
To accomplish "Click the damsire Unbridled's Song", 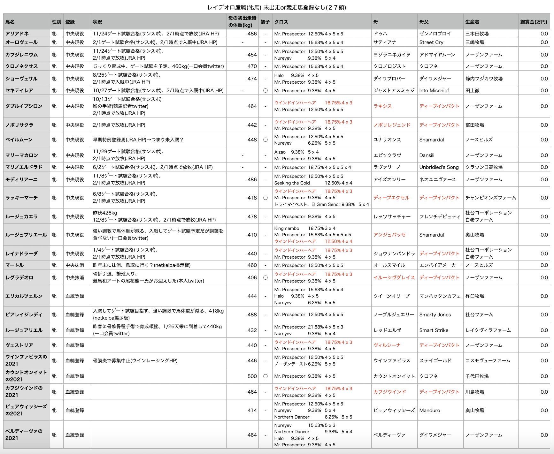I will pos(439,167).
